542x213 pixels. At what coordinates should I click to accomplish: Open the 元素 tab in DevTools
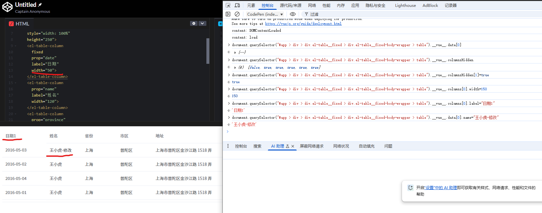pos(251,5)
